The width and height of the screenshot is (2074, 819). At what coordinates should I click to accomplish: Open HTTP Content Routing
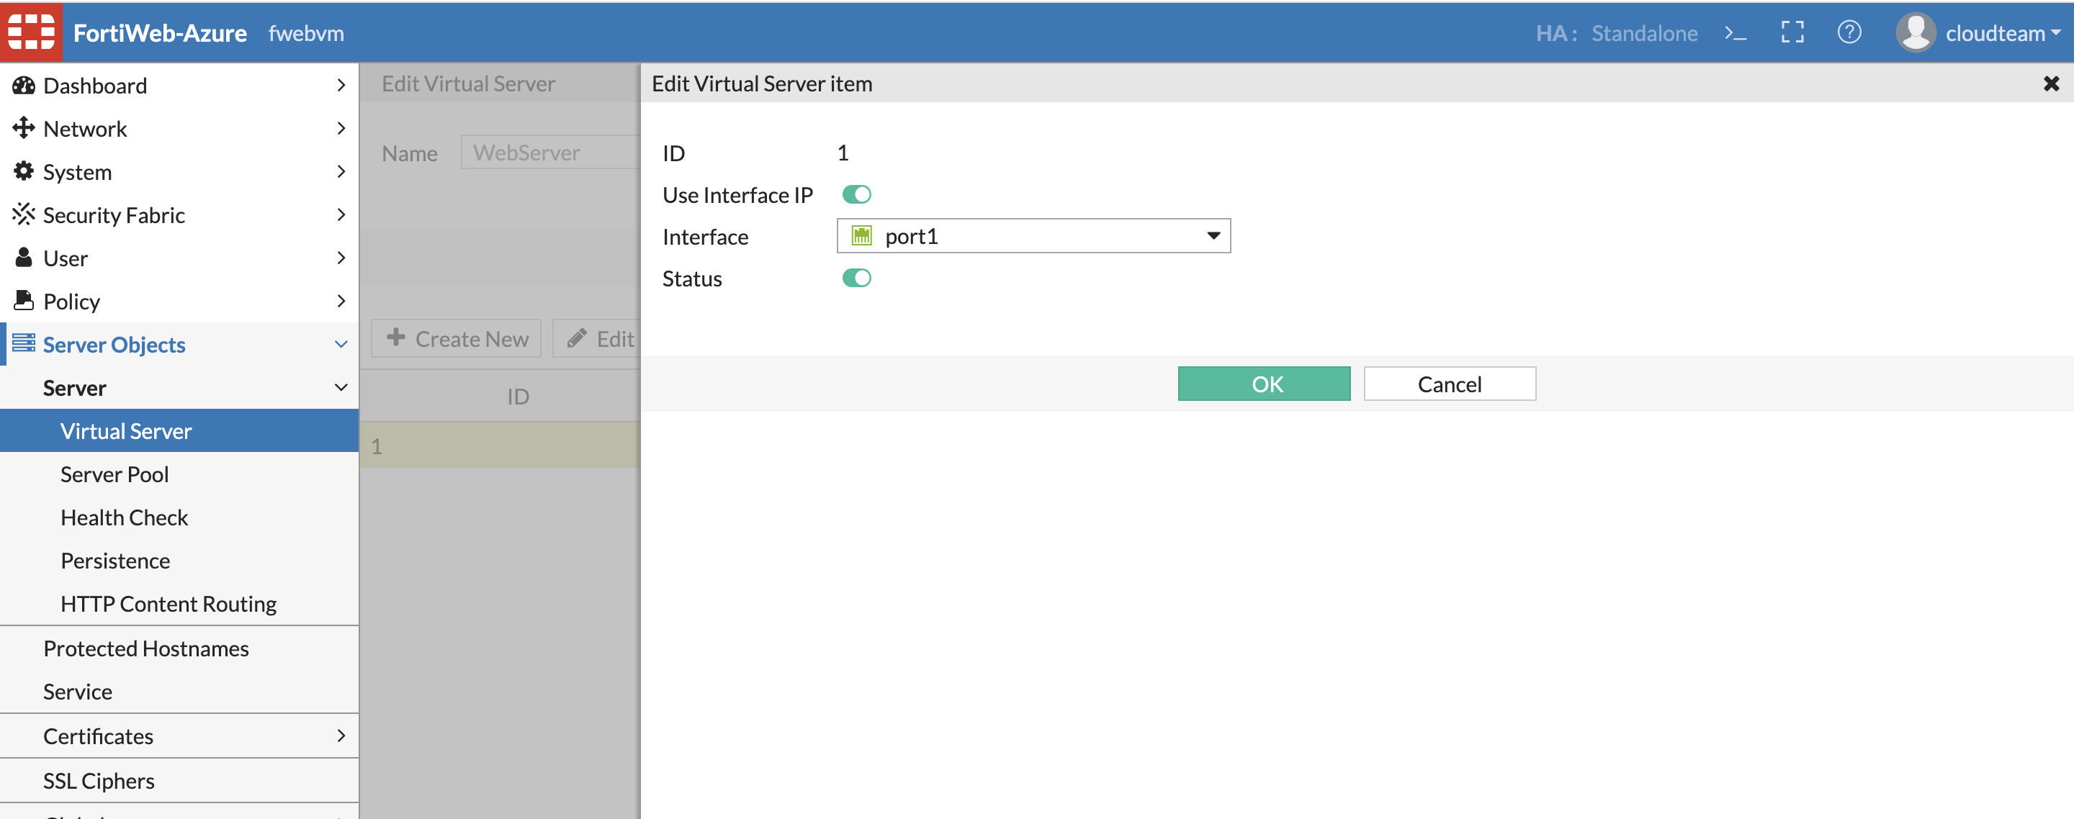point(179,603)
